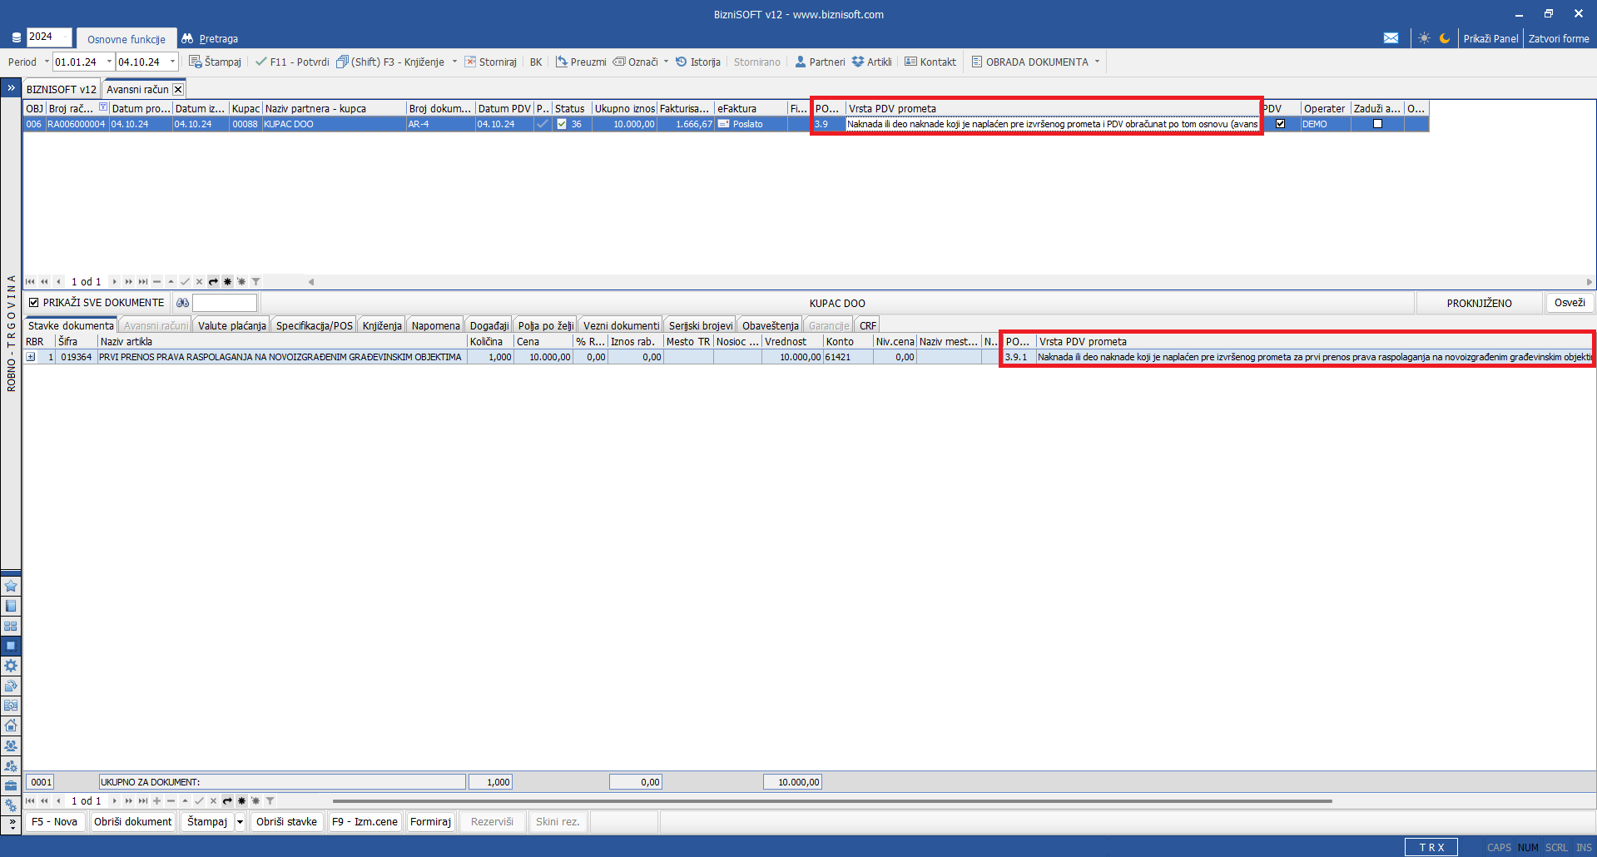Screen dimensions: 1597x857
Task: Click the year input field showing 2024
Action: (x=47, y=37)
